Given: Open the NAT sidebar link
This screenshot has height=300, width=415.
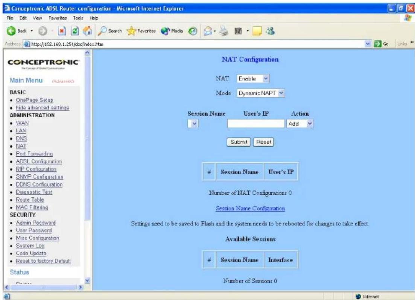Looking at the screenshot, I should (21, 146).
